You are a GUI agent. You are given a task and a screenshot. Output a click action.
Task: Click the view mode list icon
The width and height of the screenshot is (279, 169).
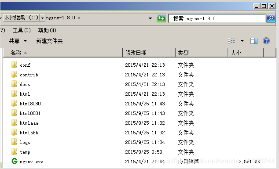click(231, 41)
